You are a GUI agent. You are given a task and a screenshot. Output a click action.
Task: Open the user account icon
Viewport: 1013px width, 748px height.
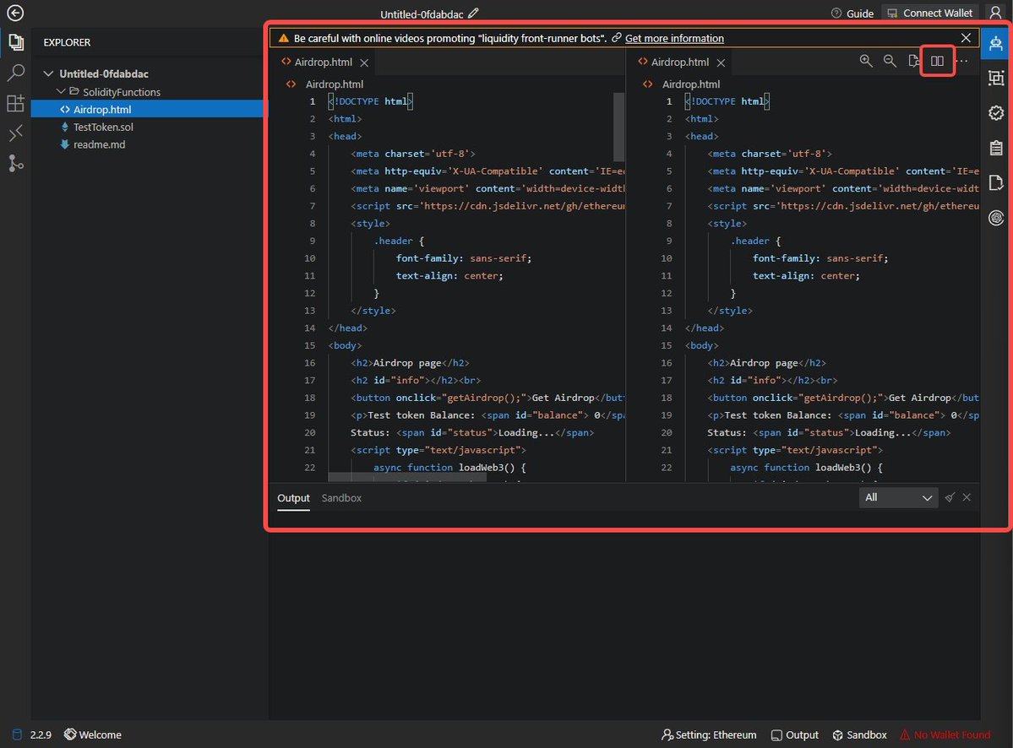click(995, 13)
